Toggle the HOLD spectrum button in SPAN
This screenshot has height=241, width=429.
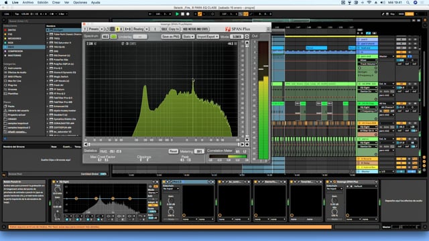105,37
